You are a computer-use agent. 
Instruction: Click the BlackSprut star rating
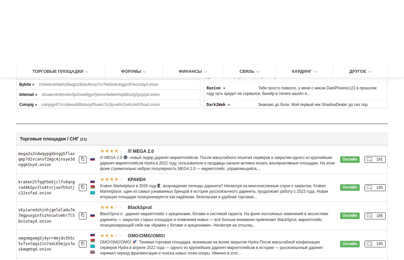click(111, 207)
